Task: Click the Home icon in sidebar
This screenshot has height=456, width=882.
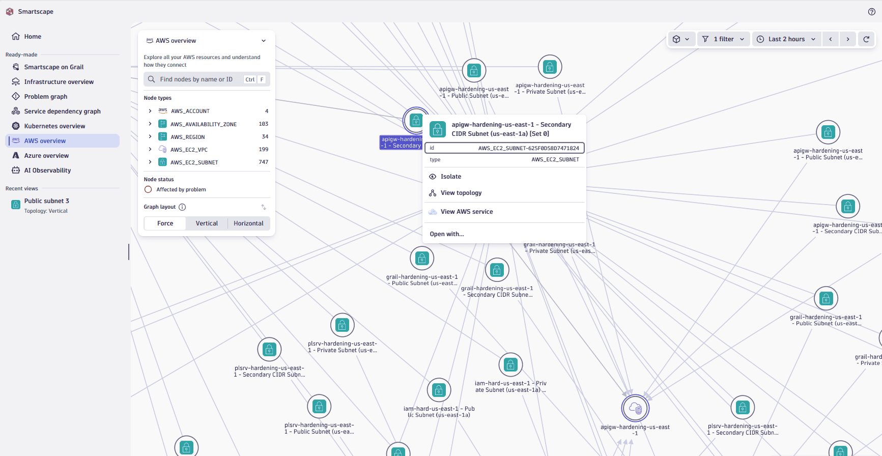Action: tap(16, 37)
